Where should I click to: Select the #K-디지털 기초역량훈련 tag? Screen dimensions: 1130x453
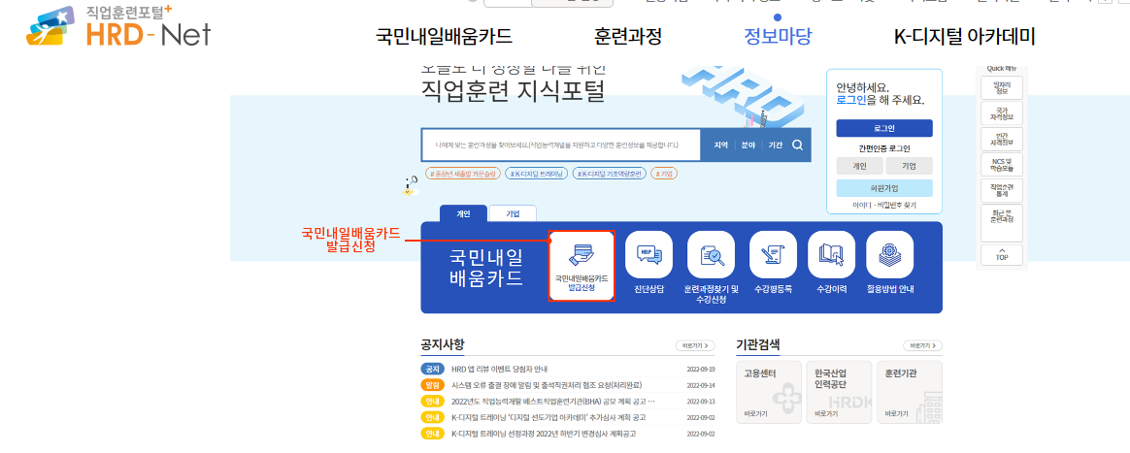coord(609,174)
